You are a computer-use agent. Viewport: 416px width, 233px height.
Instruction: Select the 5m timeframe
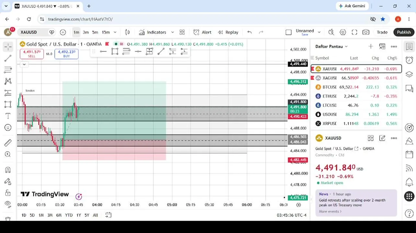point(95,32)
